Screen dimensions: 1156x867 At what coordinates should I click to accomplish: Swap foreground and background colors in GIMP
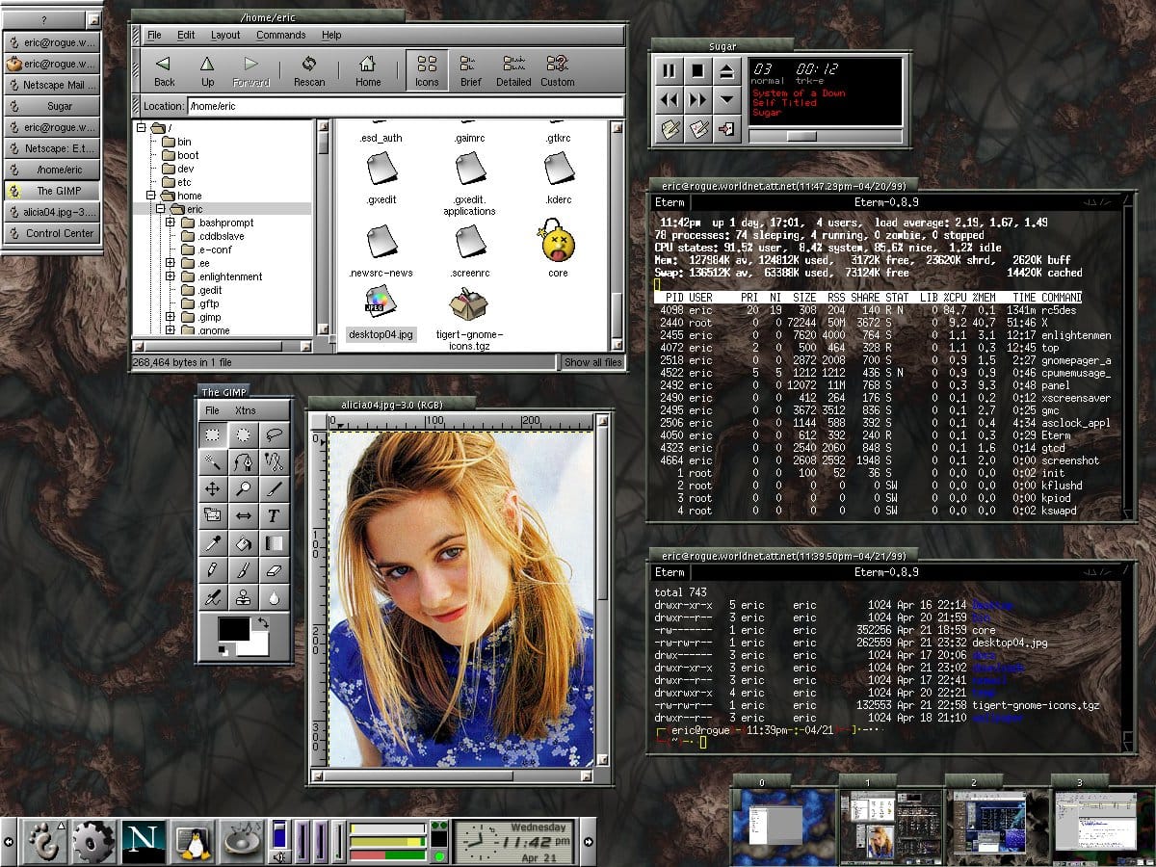point(263,624)
